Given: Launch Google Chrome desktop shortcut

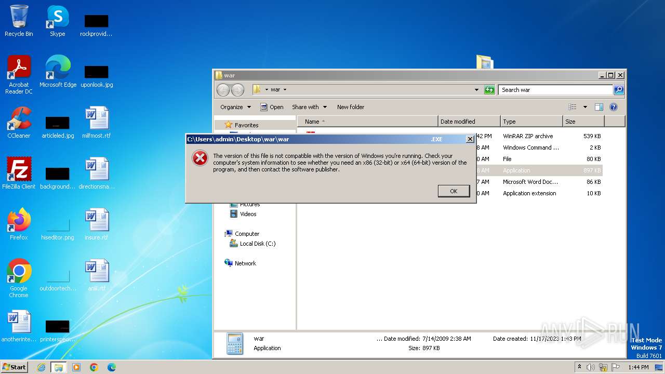Looking at the screenshot, I should (x=19, y=278).
